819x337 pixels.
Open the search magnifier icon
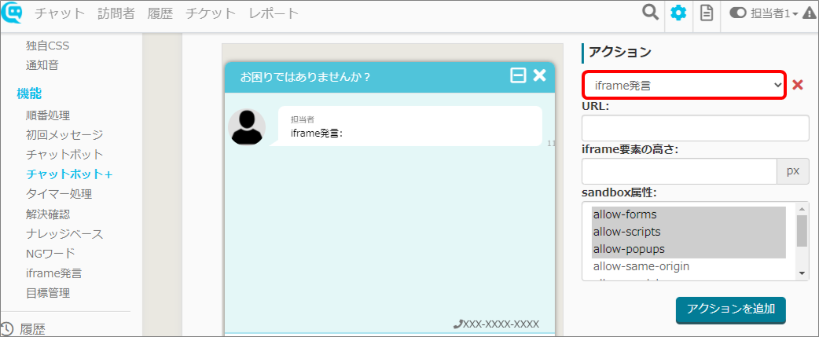pos(650,13)
